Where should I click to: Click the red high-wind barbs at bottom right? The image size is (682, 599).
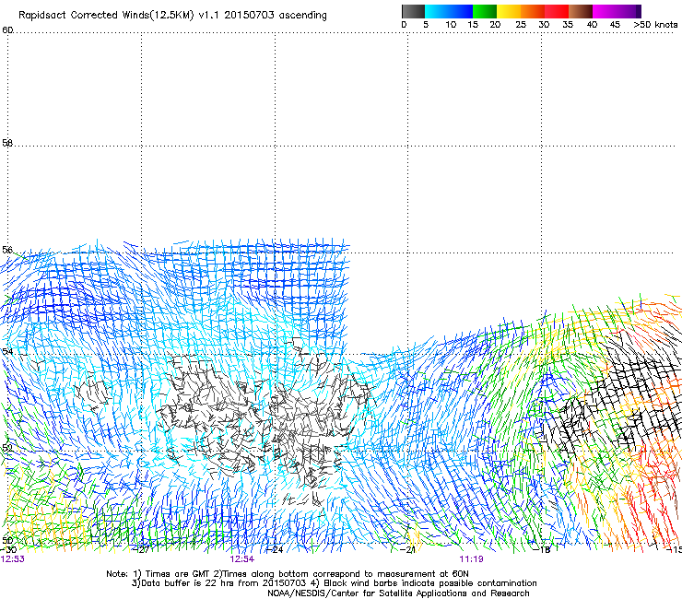coord(653,500)
